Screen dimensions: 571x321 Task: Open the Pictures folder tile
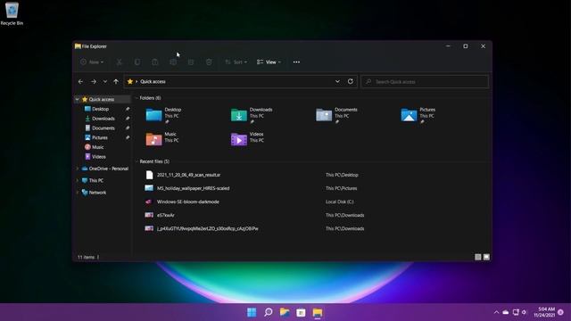[x=418, y=115]
